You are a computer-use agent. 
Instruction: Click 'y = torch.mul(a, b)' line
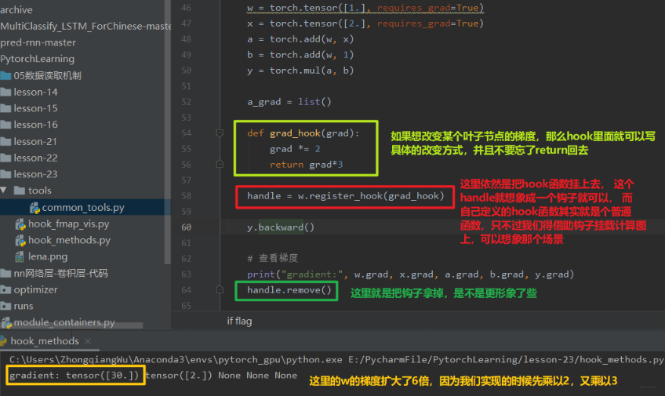pyautogui.click(x=300, y=71)
